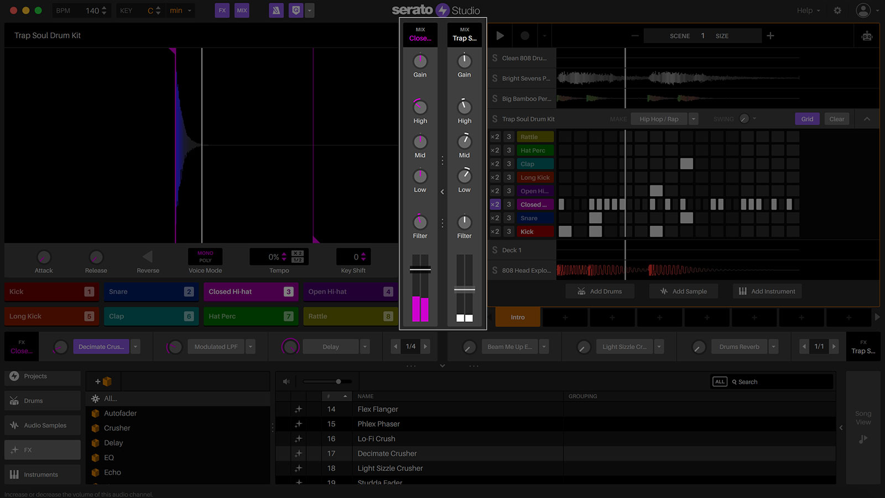Click the Add Instrument button
This screenshot has height=498, width=885.
click(767, 291)
